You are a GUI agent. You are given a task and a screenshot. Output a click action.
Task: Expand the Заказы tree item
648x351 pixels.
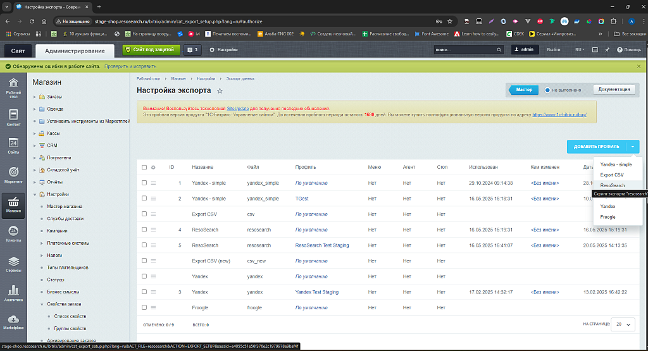35,97
